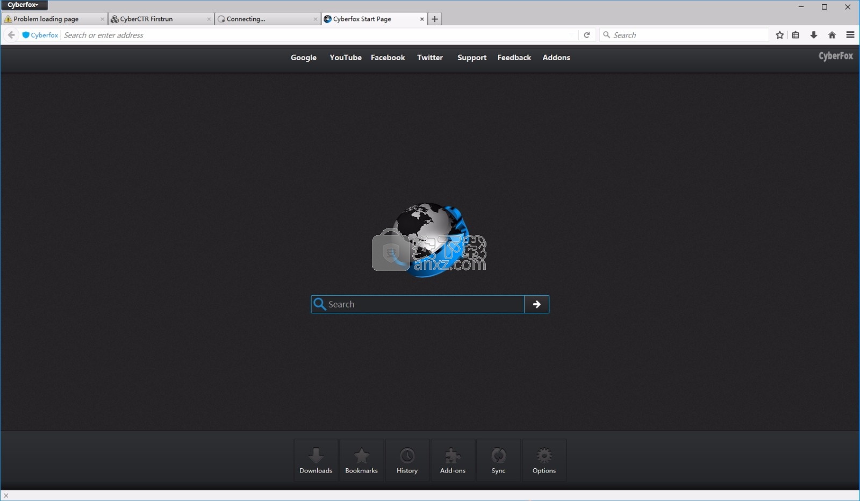This screenshot has width=860, height=501.
Task: Submit search with the arrow button
Action: click(536, 304)
